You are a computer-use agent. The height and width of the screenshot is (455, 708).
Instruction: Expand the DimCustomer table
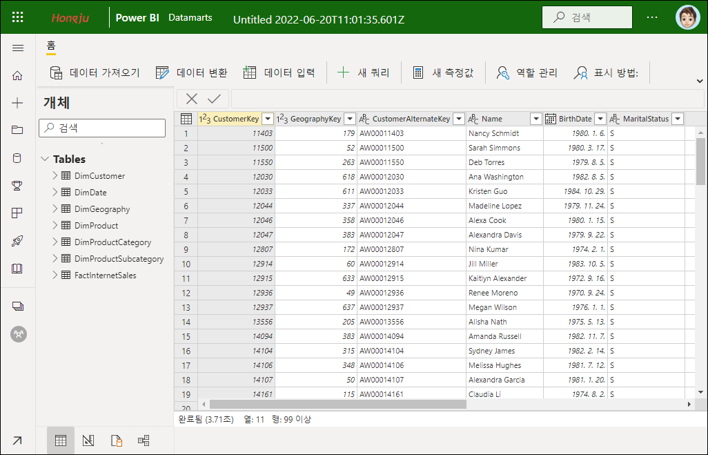pyautogui.click(x=55, y=175)
